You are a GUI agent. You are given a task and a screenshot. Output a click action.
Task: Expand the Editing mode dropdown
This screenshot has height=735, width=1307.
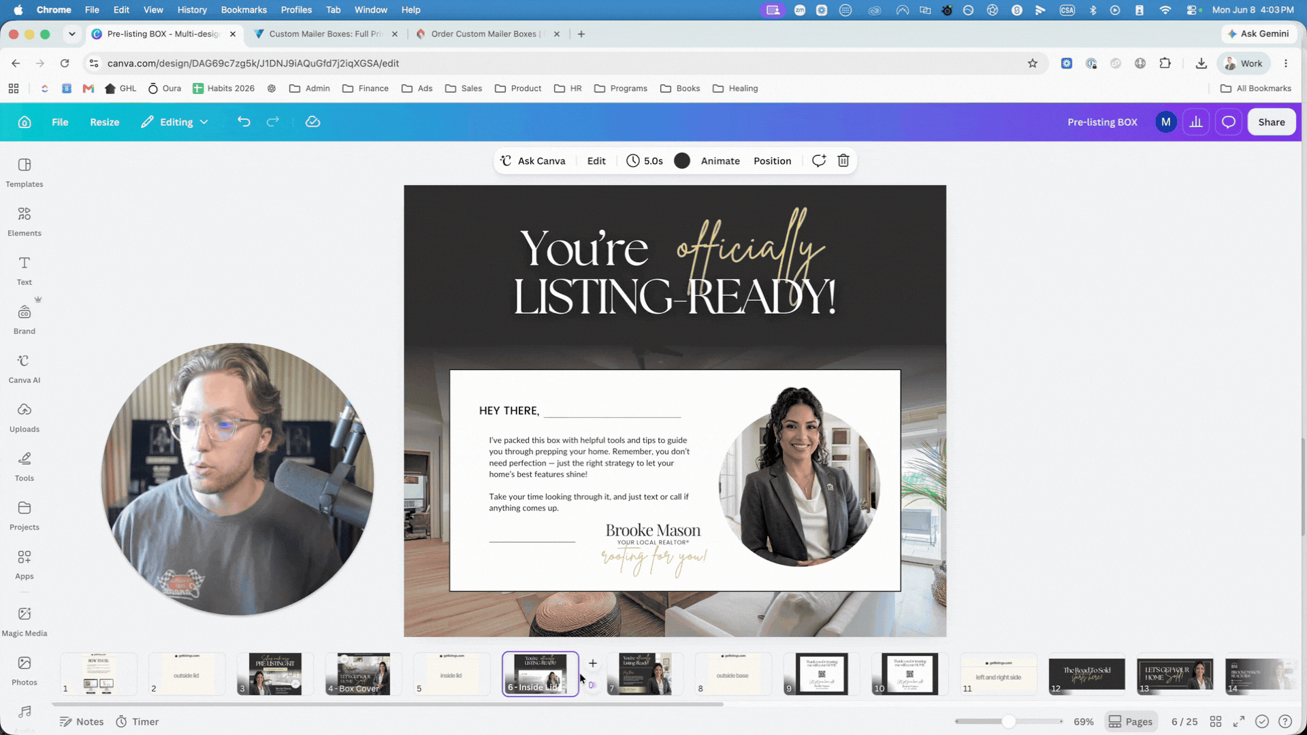pyautogui.click(x=175, y=122)
